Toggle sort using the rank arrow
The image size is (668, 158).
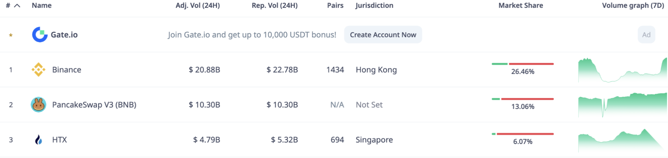(17, 6)
